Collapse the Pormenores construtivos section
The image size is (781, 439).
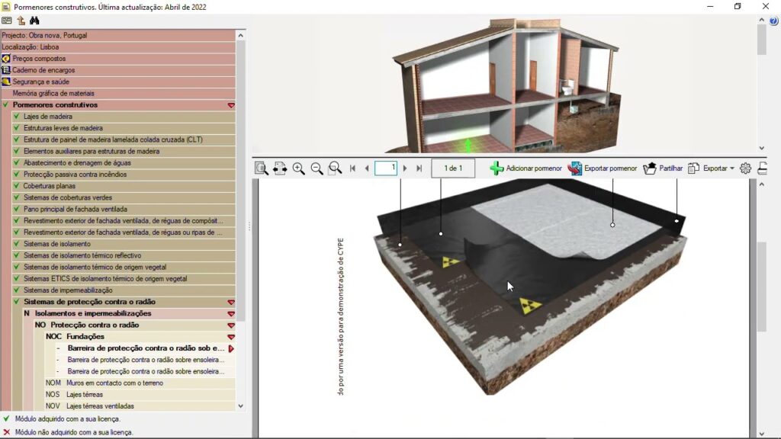tap(231, 105)
